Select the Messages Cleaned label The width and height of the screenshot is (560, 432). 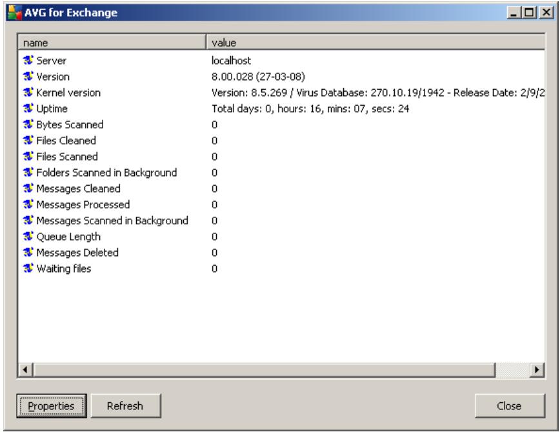(79, 188)
